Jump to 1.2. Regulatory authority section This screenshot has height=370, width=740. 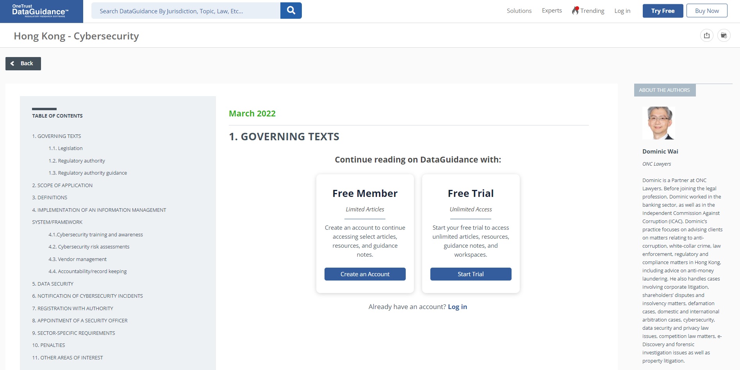click(x=77, y=161)
